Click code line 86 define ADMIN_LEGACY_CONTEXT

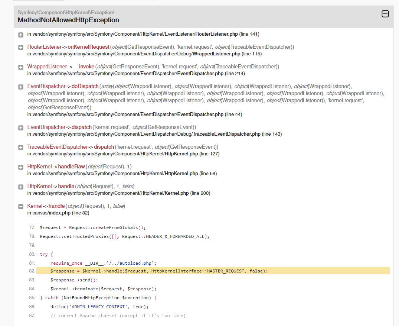(99, 307)
